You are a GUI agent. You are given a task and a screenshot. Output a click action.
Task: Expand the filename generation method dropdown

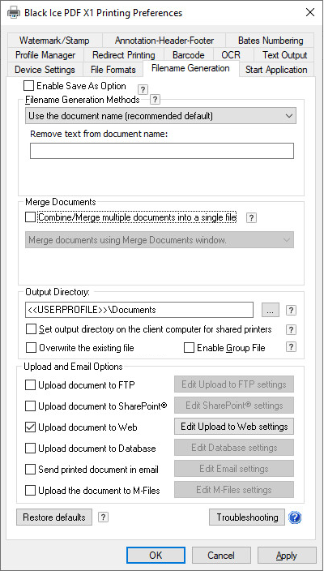160,116
